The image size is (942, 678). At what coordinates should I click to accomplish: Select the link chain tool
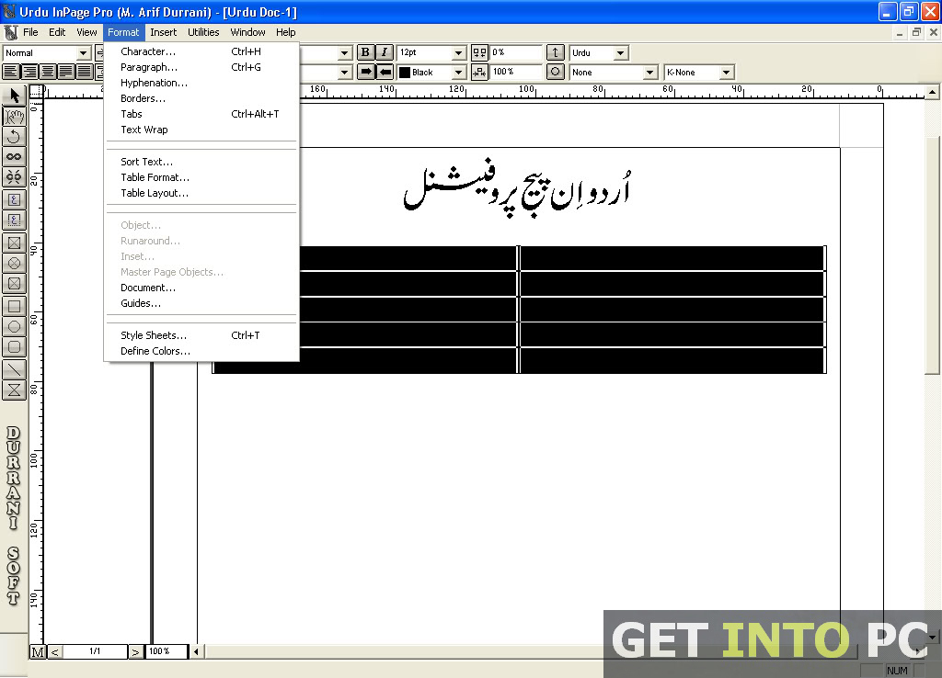pos(15,157)
